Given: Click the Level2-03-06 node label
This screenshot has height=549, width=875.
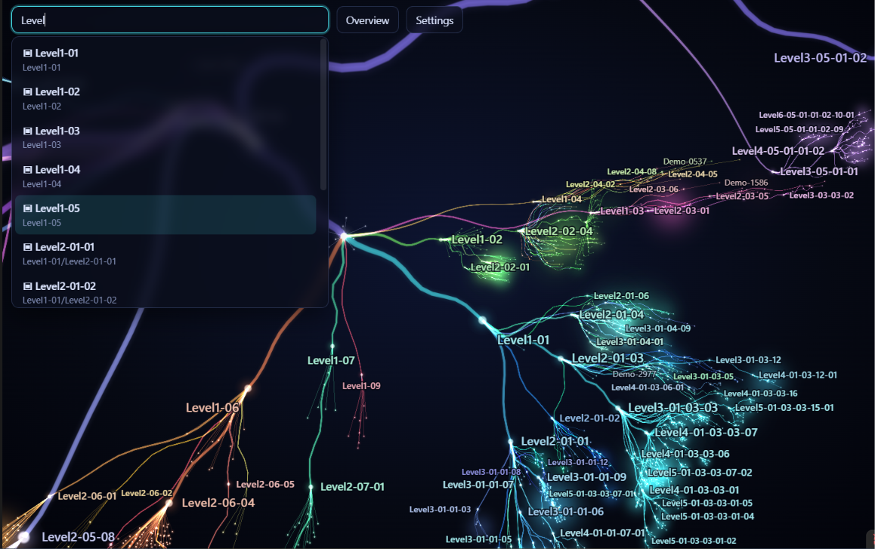Looking at the screenshot, I should [x=654, y=189].
